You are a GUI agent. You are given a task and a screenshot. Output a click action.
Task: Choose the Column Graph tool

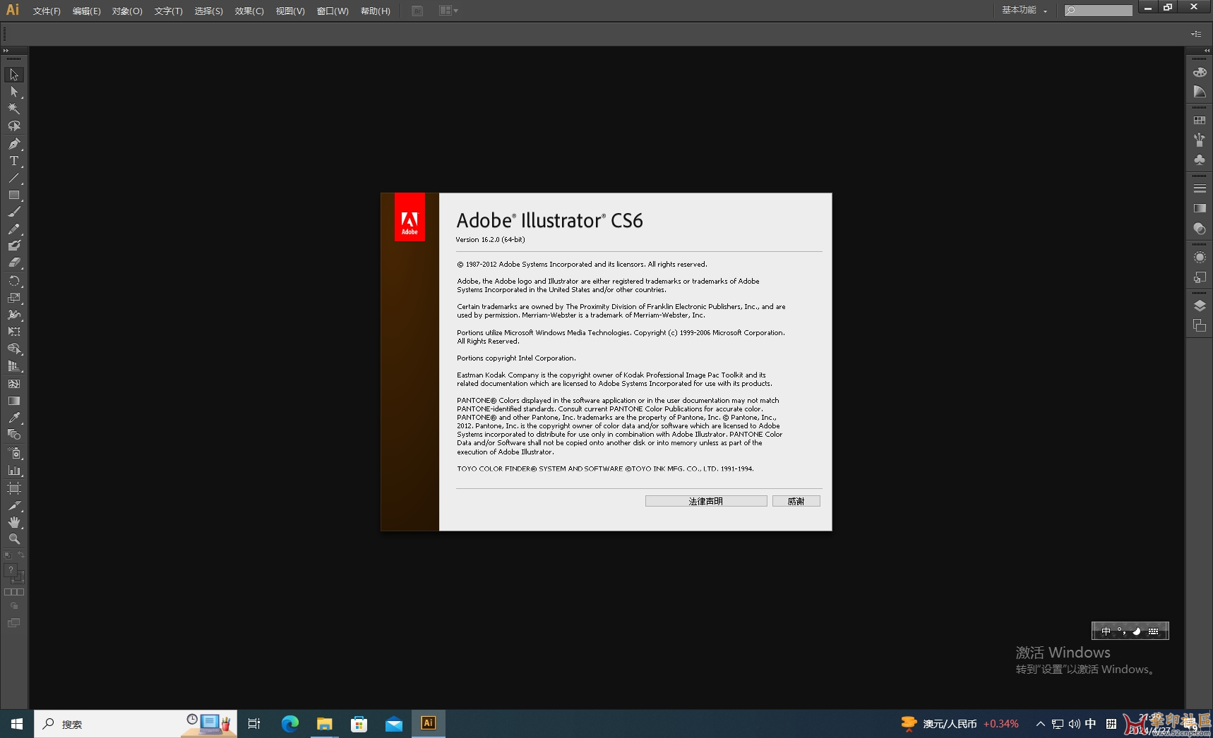pos(14,470)
